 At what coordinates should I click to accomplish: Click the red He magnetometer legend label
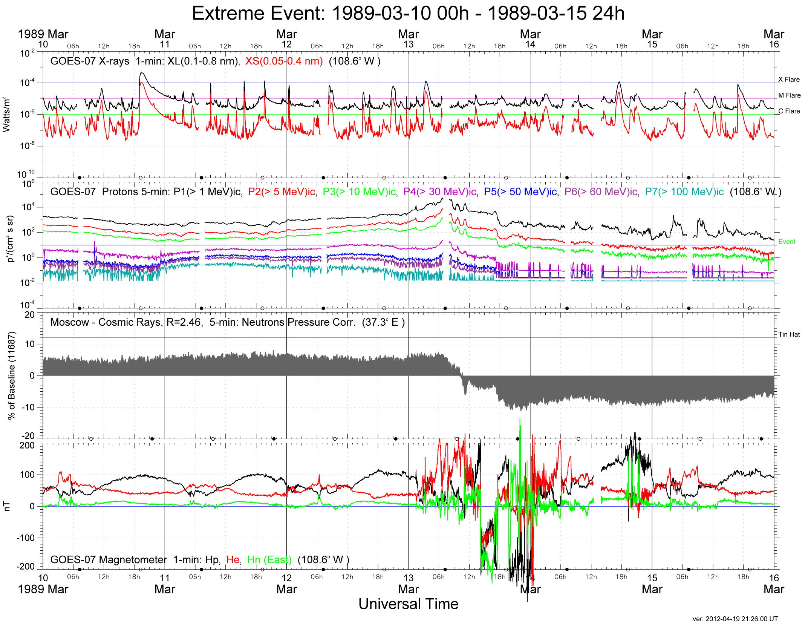coord(233,560)
